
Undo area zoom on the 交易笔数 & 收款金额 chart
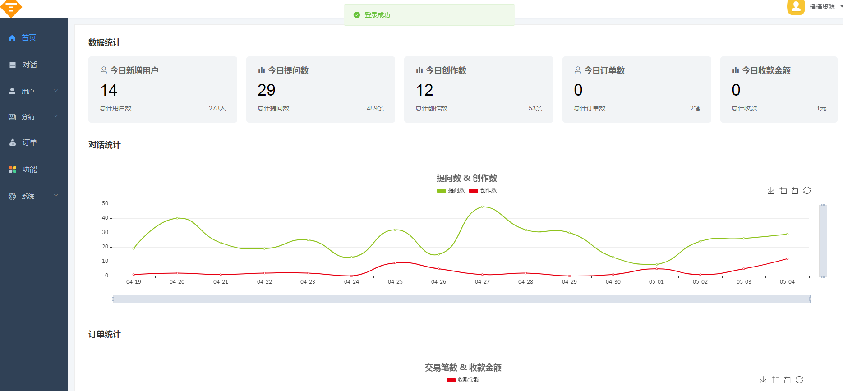[788, 380]
